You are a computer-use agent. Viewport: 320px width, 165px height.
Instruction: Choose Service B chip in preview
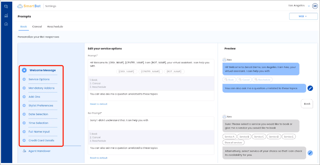click(x=244, y=137)
